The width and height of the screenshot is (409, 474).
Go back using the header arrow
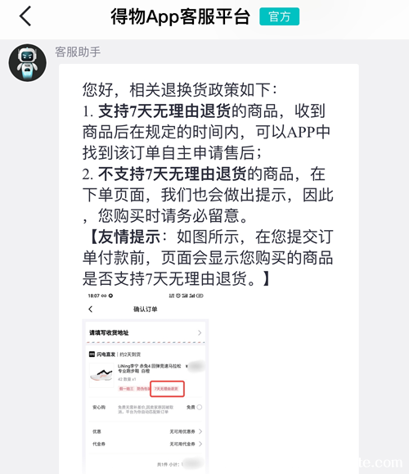coord(25,16)
